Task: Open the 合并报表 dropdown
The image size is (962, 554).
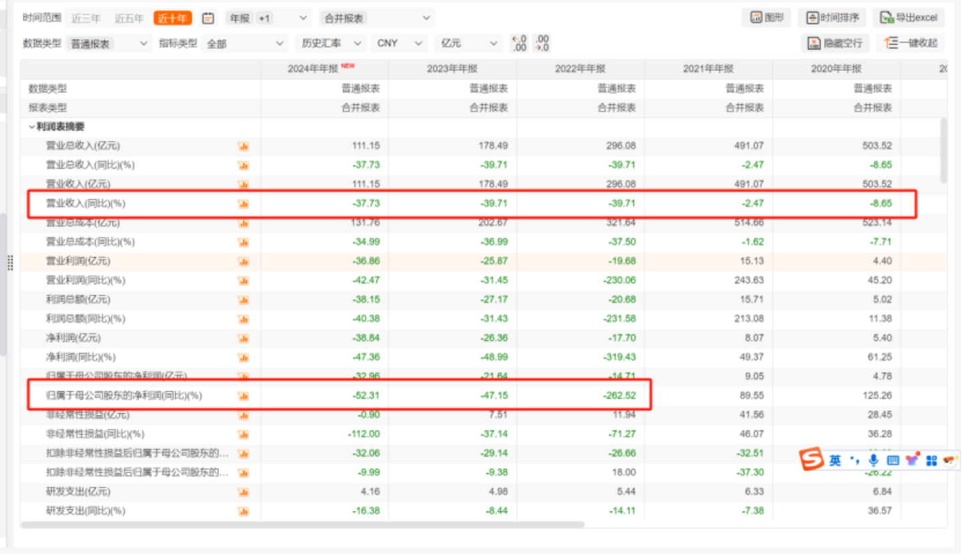Action: (376, 19)
